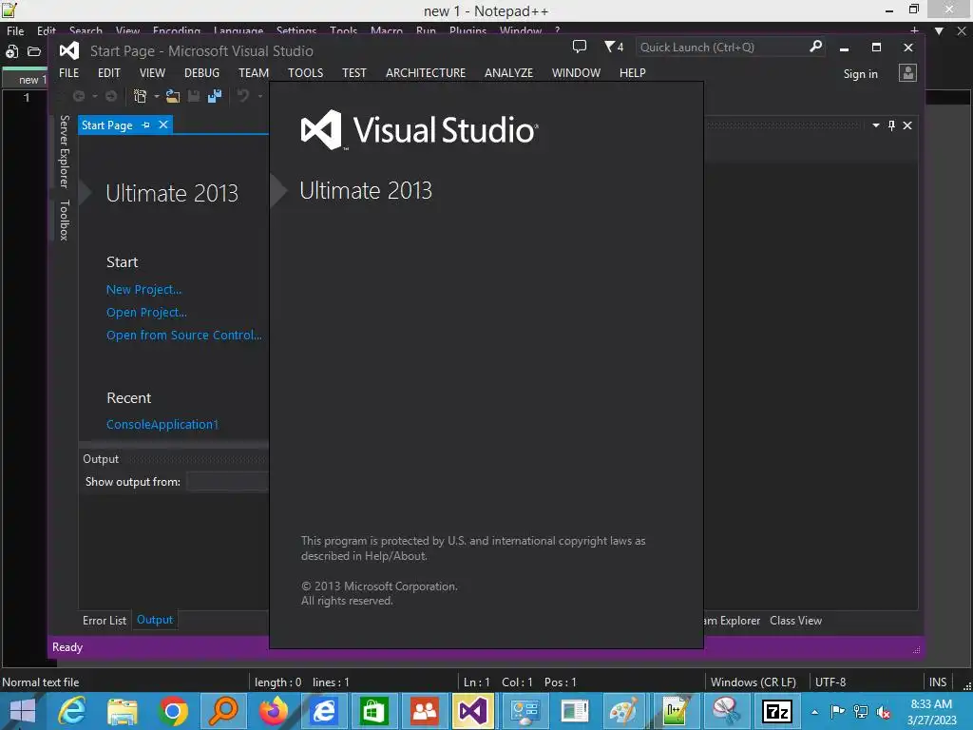The width and height of the screenshot is (973, 730).
Task: Click the account avatar icon beside Sign in
Action: [x=907, y=73]
